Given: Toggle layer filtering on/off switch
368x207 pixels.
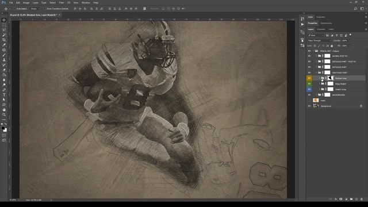Looking at the screenshot, I should tap(350, 35).
